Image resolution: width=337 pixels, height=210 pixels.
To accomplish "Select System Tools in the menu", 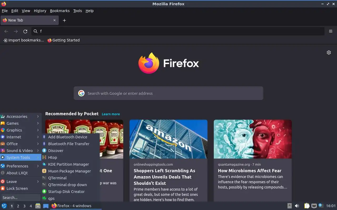I will pyautogui.click(x=21, y=157).
